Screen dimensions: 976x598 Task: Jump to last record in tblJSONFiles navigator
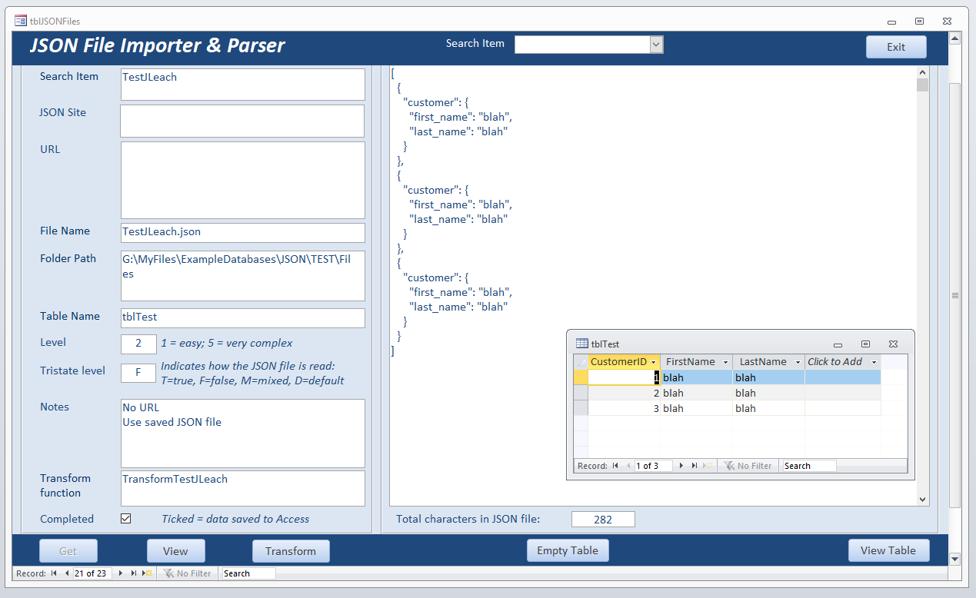click(x=134, y=573)
